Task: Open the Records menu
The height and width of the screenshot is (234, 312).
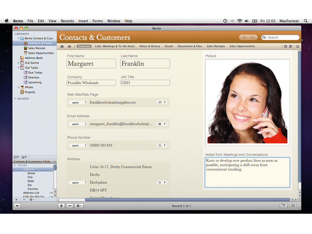Action: coord(67,21)
